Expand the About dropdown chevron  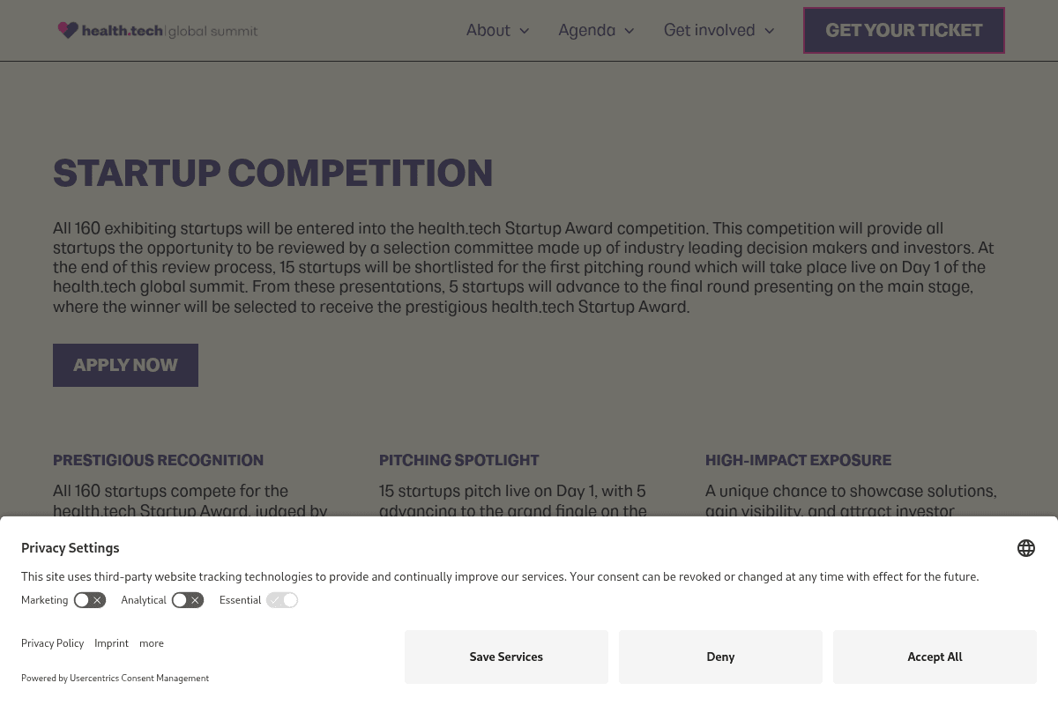tap(524, 31)
